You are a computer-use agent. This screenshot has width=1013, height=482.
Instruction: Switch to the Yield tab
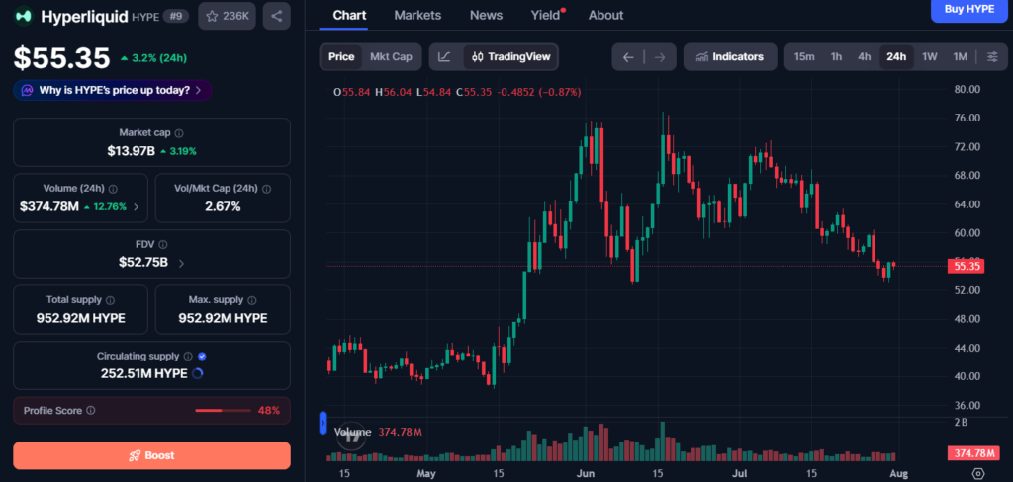coord(546,15)
